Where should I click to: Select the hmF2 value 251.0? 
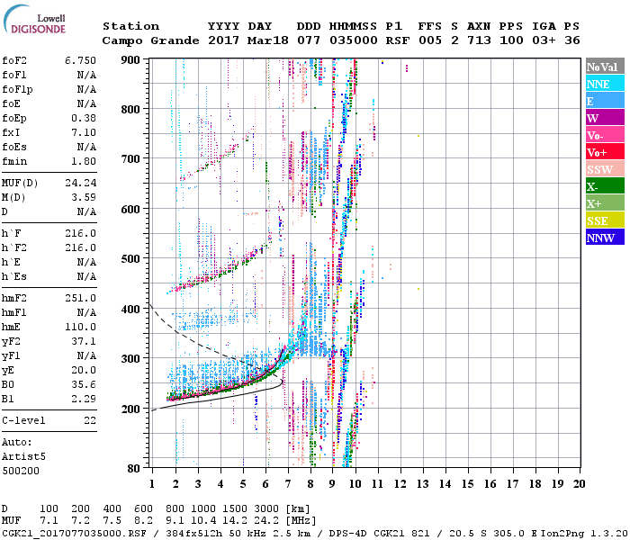[80, 298]
